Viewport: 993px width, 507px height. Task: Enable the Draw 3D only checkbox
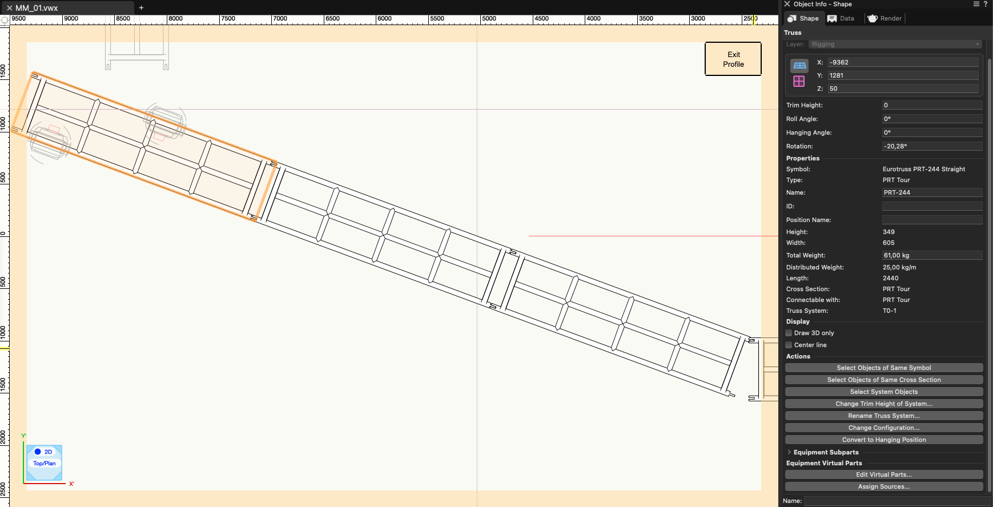coord(789,333)
